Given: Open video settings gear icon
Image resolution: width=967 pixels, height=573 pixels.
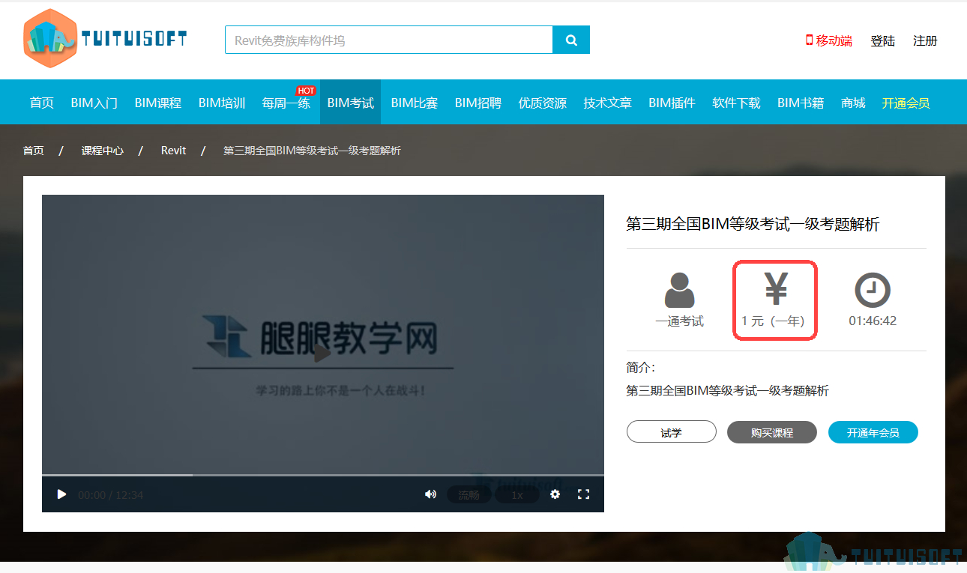Looking at the screenshot, I should click(555, 494).
